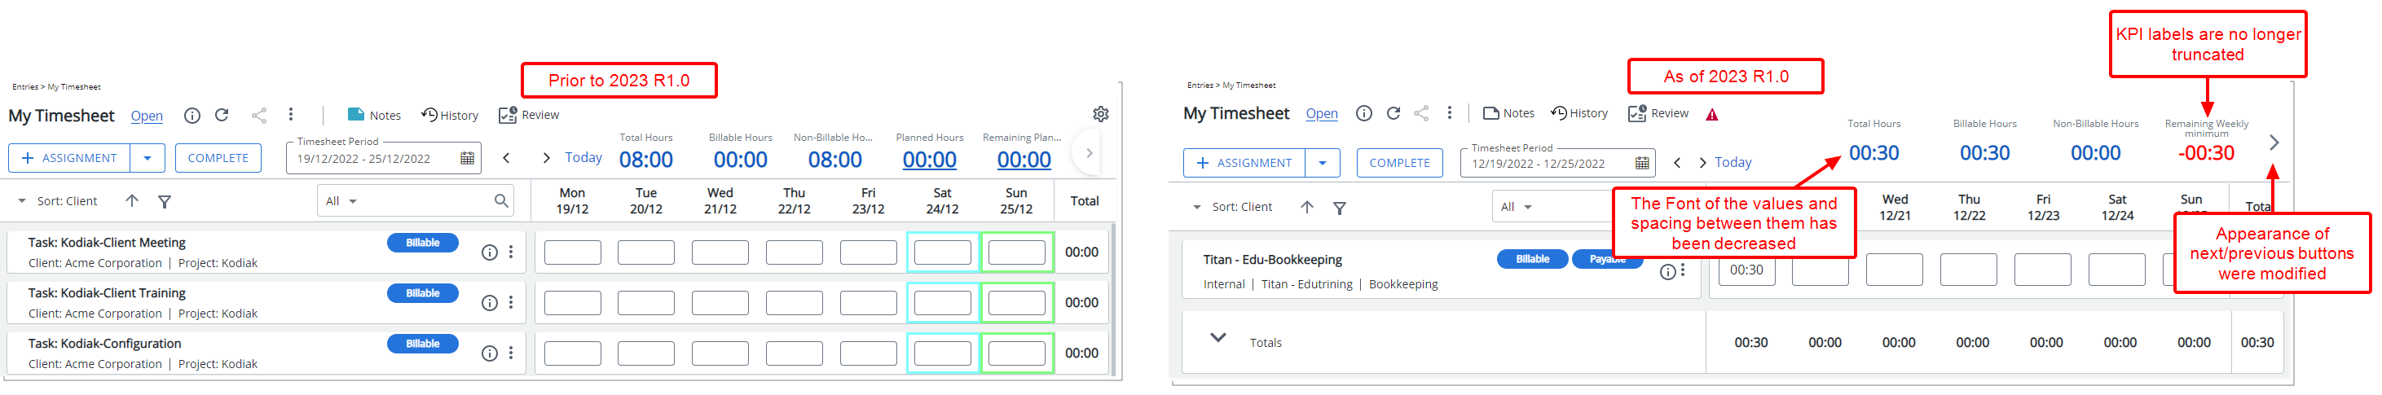The height and width of the screenshot is (395, 2382).
Task: Open the three-dot menu for Kodiak-Configuration task
Action: click(x=510, y=353)
